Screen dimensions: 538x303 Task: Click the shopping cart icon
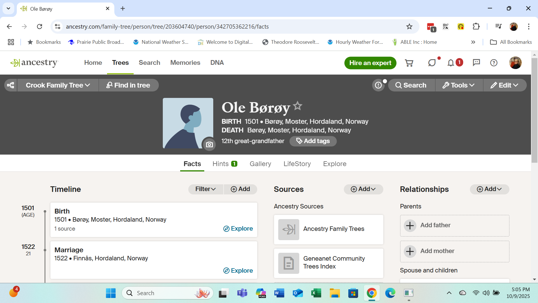click(x=409, y=63)
